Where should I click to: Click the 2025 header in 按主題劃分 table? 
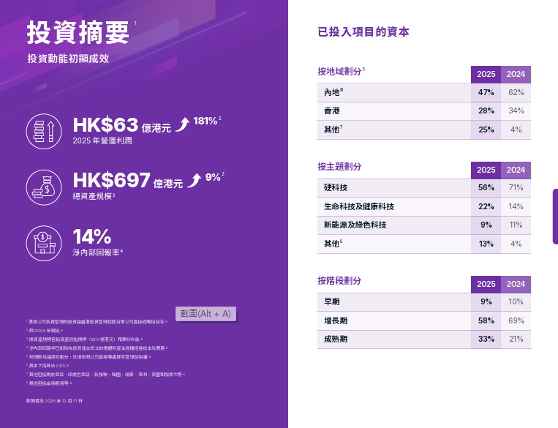tap(486, 170)
